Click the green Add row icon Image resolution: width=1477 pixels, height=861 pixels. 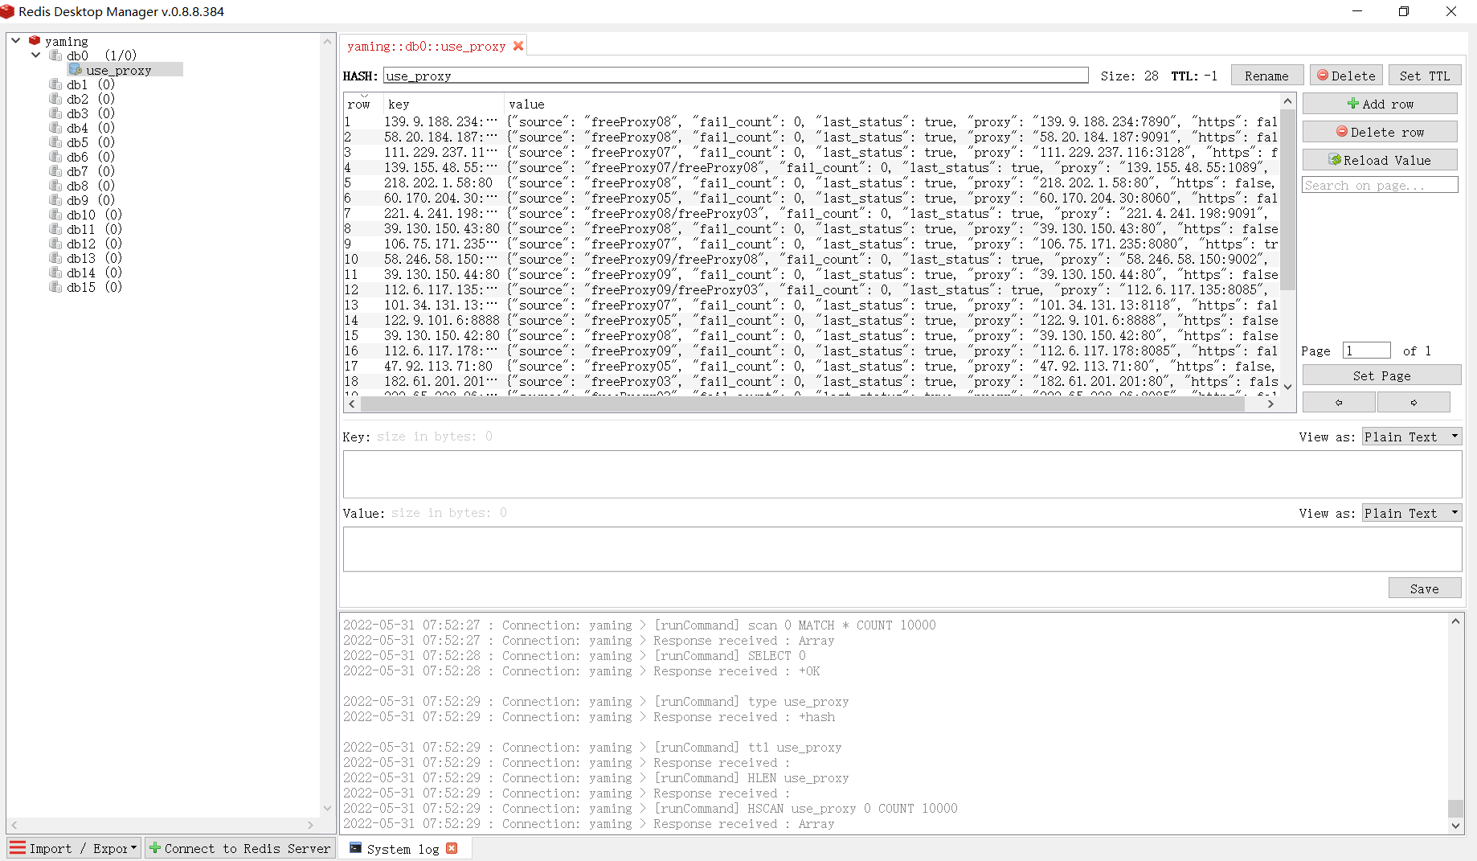[x=1352, y=103]
